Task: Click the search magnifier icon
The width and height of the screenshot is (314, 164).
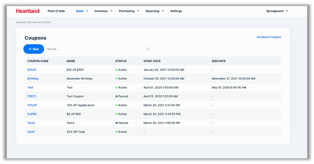Action: coord(148,49)
